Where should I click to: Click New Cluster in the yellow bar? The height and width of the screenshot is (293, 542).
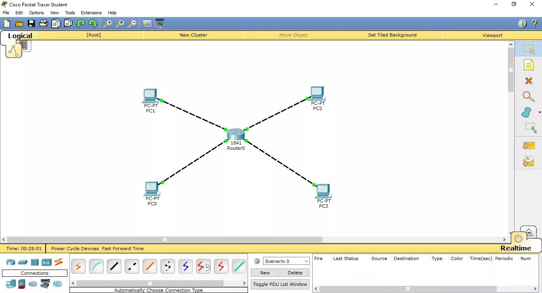[x=193, y=35]
